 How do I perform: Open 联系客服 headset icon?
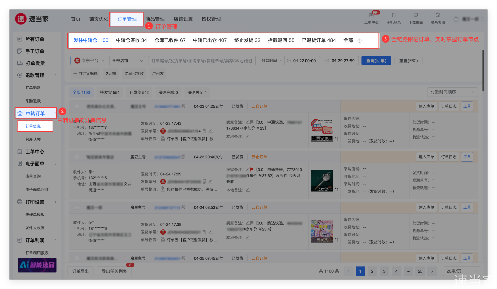click(x=438, y=15)
